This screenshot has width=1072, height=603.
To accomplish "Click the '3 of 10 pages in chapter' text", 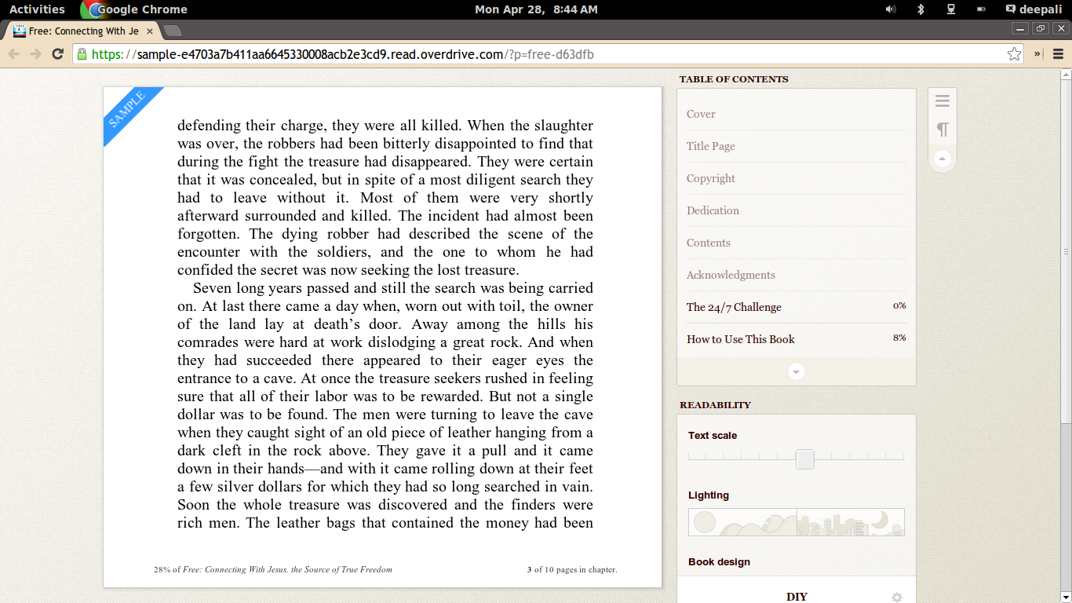I will coord(572,569).
